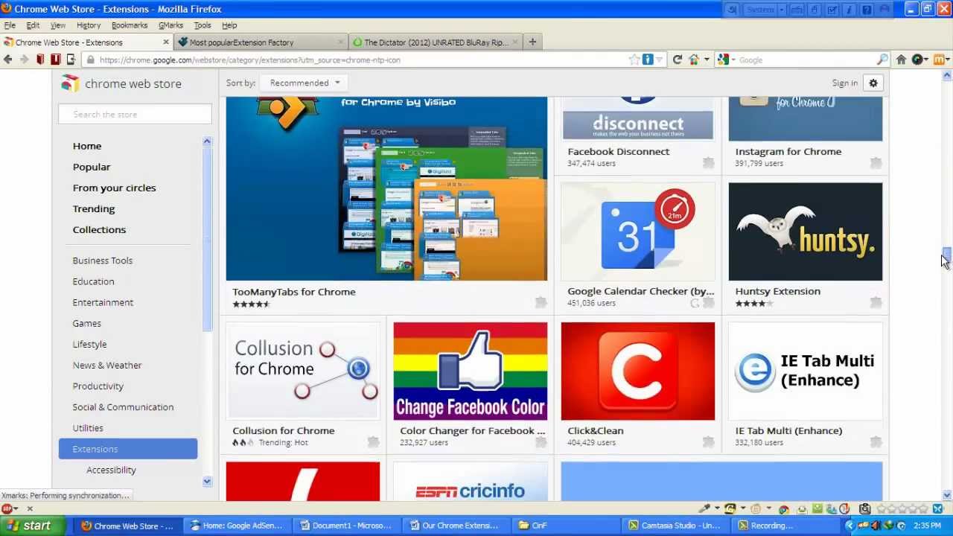This screenshot has height=536, width=953.
Task: Select the Extensions category
Action: [128, 449]
